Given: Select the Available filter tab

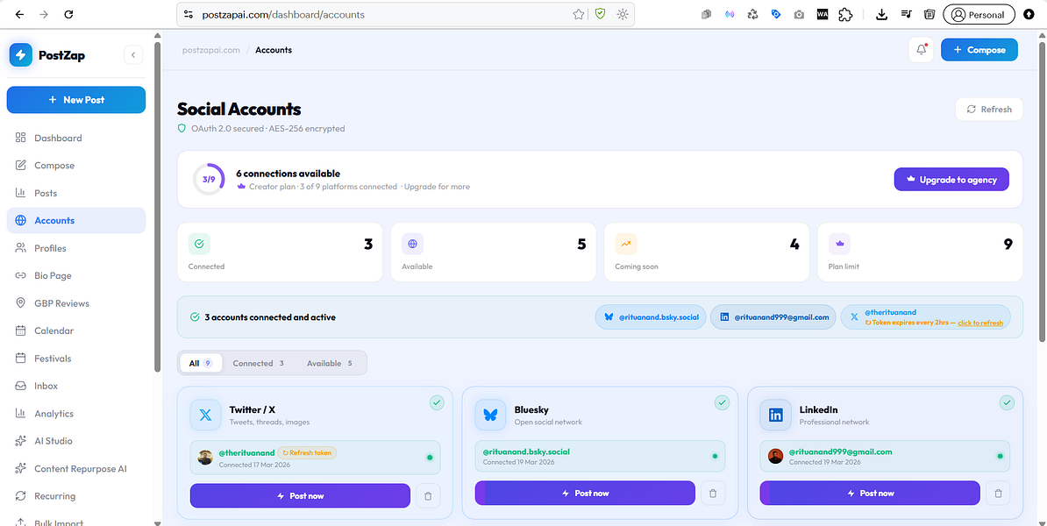Looking at the screenshot, I should click(x=329, y=363).
